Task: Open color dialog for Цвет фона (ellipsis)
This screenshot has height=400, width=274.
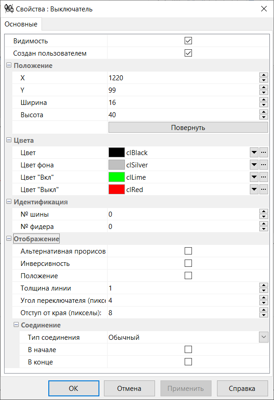Action: coord(264,165)
